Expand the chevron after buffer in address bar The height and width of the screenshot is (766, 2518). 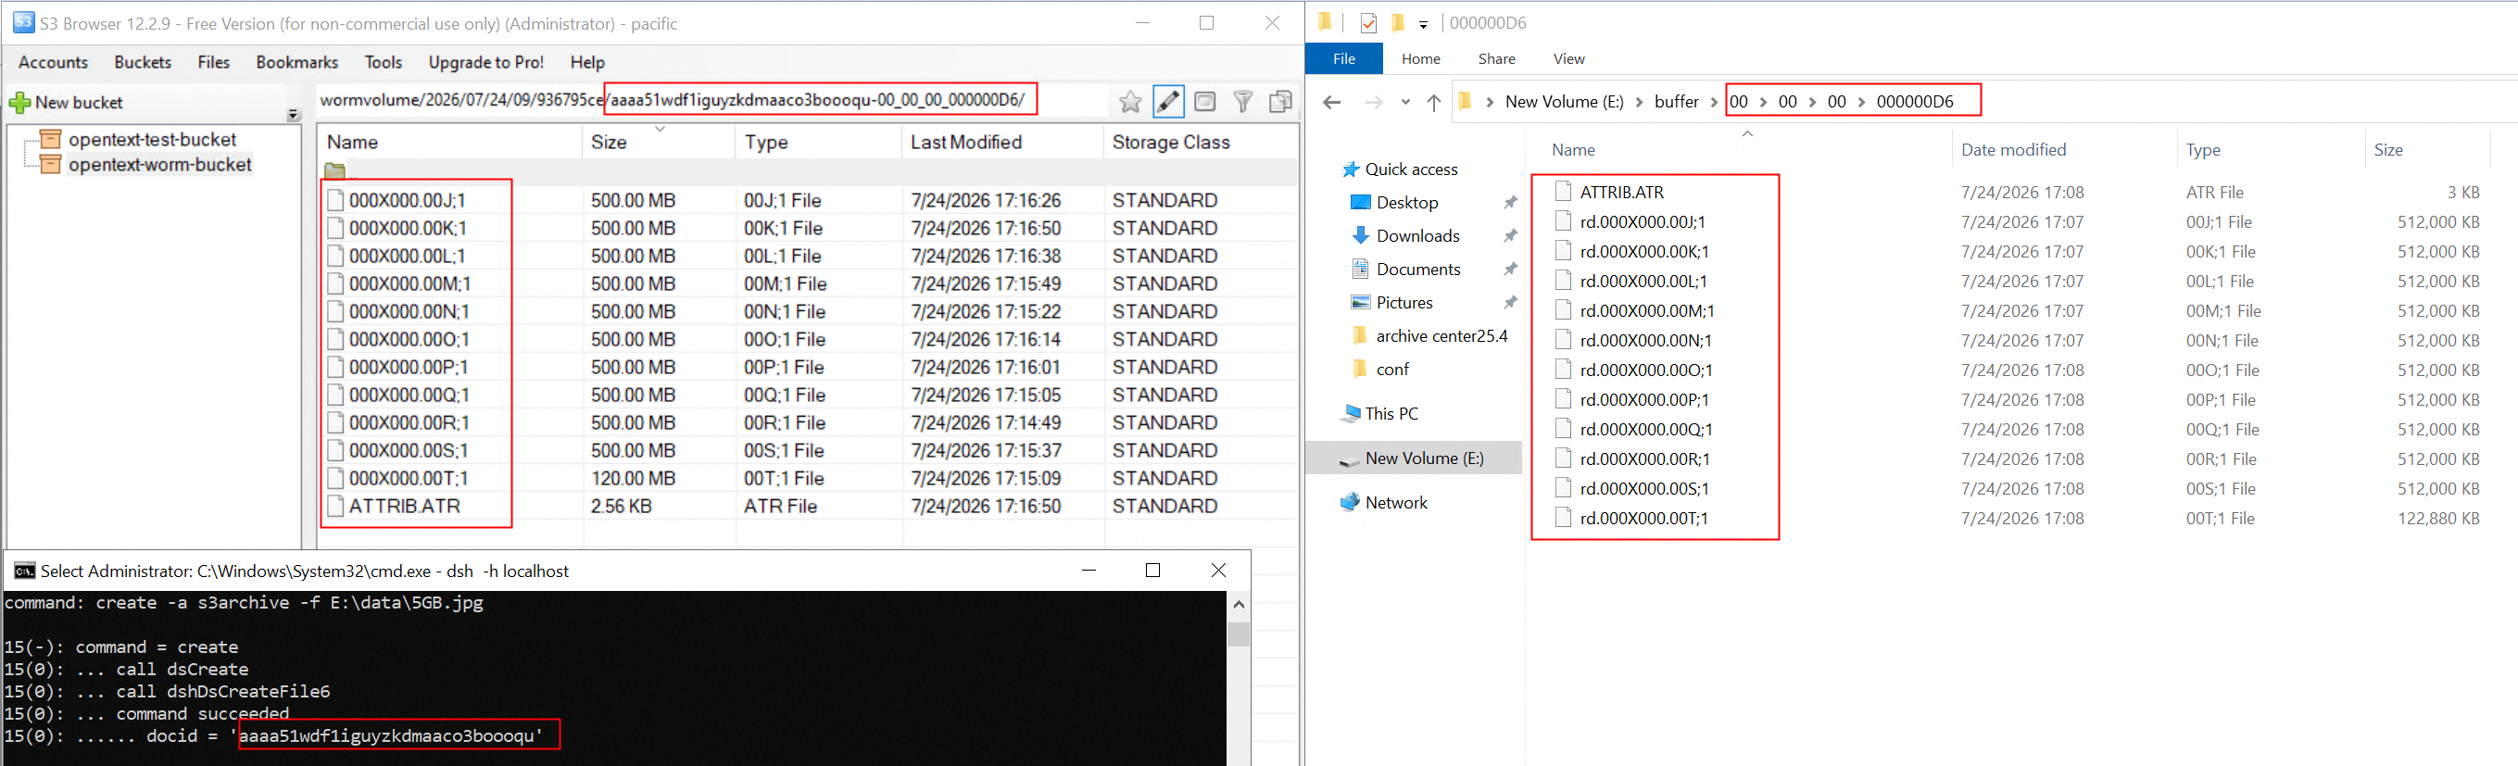tap(1715, 102)
